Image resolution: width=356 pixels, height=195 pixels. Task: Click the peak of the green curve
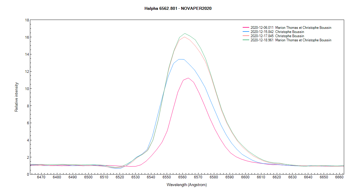(x=185, y=34)
